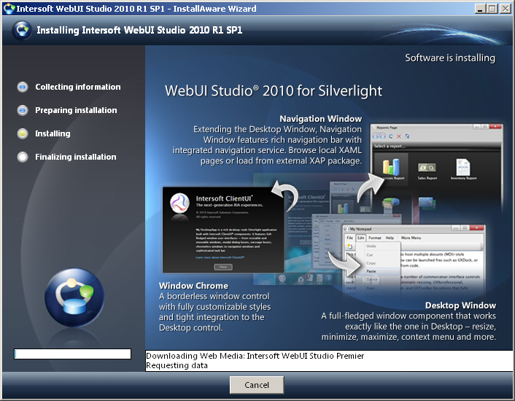Click the 'Requesting data' status line
This screenshot has width=515, height=401.
coord(177,365)
